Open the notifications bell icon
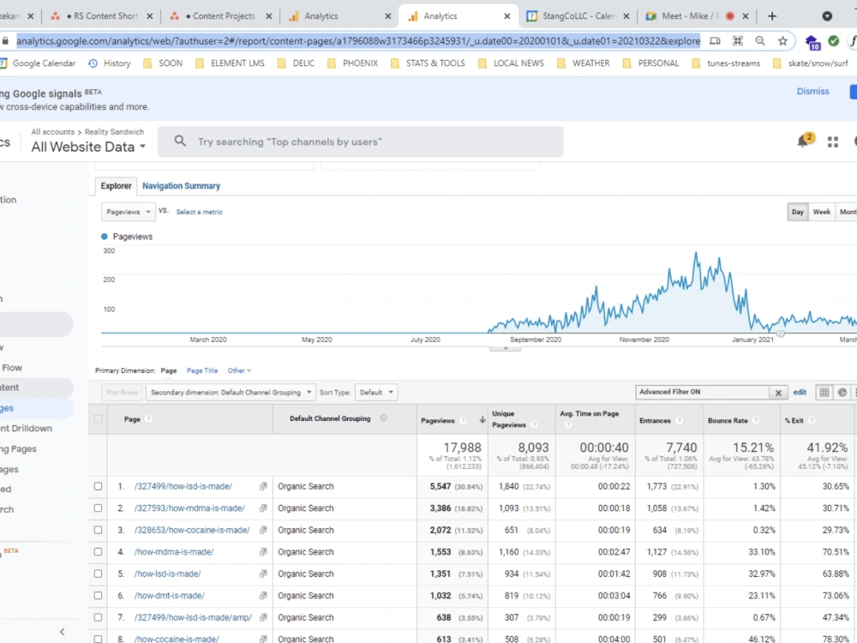Viewport: 857px width, 643px height. (x=802, y=141)
